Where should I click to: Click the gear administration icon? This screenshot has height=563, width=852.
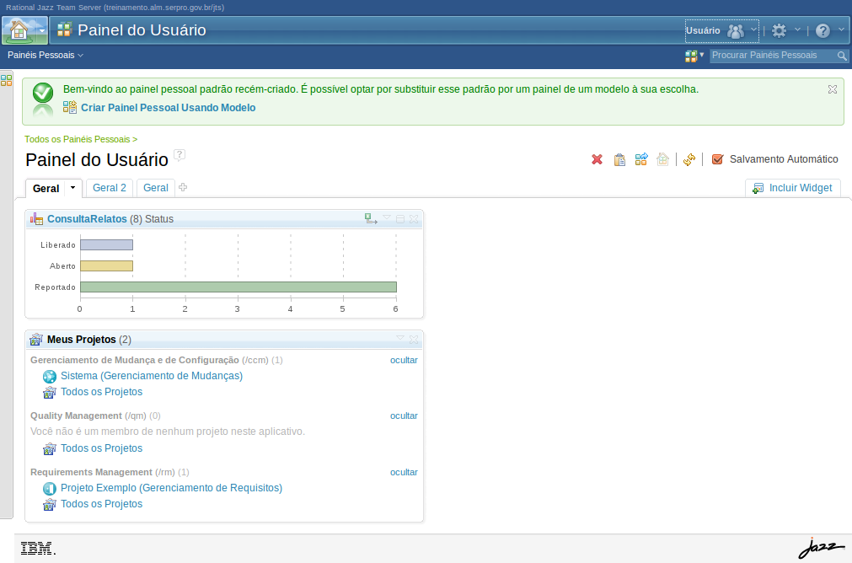780,30
